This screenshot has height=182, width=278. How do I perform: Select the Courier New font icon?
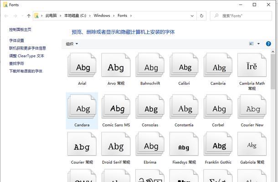coord(252,106)
